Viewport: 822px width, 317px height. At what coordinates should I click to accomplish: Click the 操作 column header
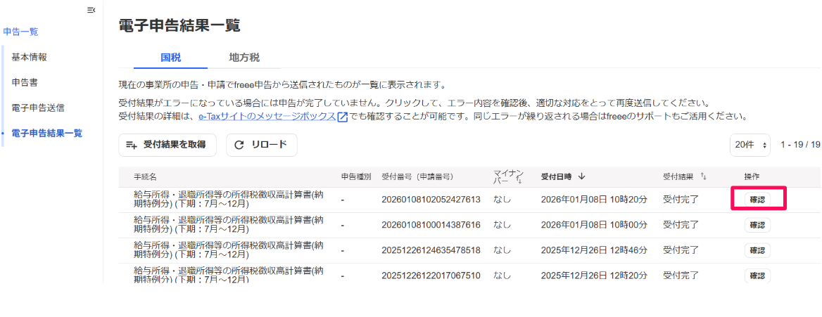(x=752, y=176)
